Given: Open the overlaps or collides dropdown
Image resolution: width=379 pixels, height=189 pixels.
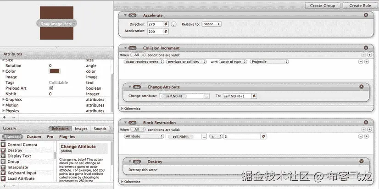Looking at the screenshot, I should tap(186, 62).
